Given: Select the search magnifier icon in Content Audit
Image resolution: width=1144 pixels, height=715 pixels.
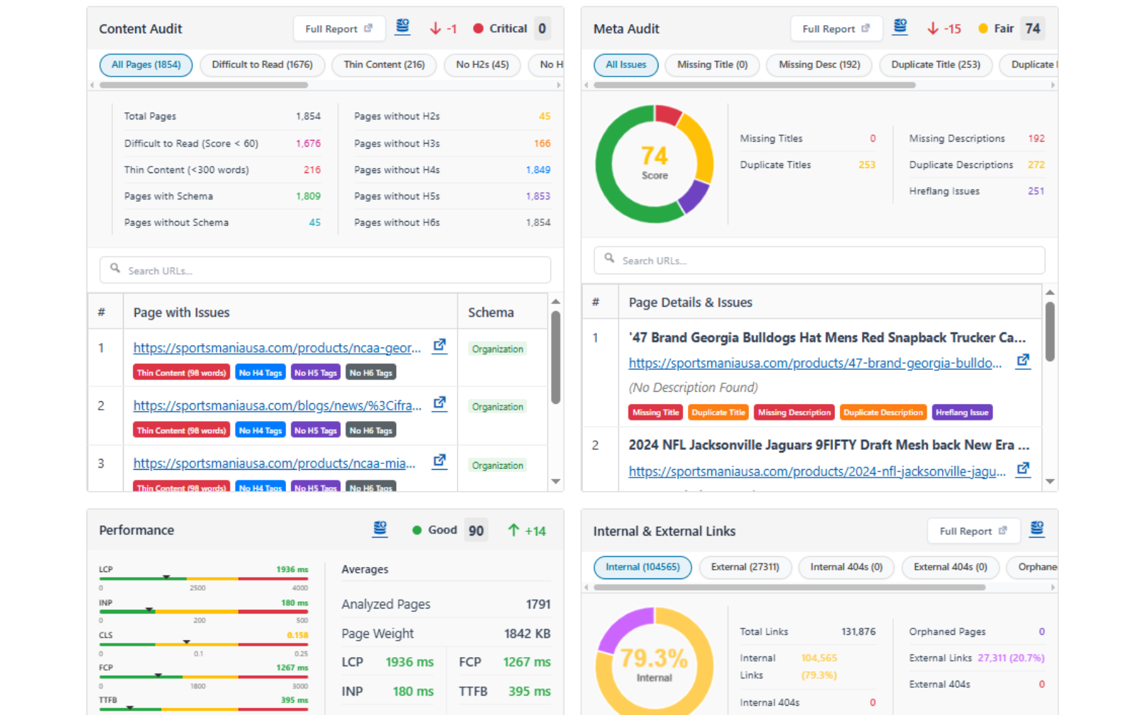Looking at the screenshot, I should tap(115, 267).
